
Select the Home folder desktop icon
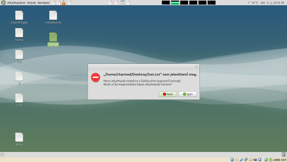(x=19, y=33)
